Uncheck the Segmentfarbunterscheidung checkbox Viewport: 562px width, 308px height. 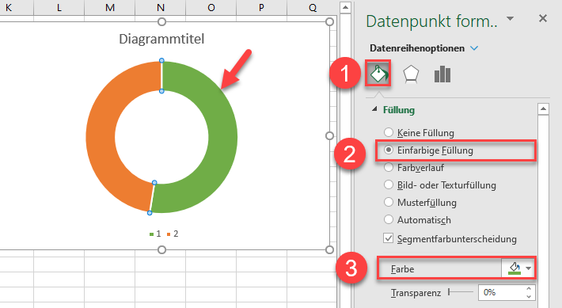pos(388,238)
